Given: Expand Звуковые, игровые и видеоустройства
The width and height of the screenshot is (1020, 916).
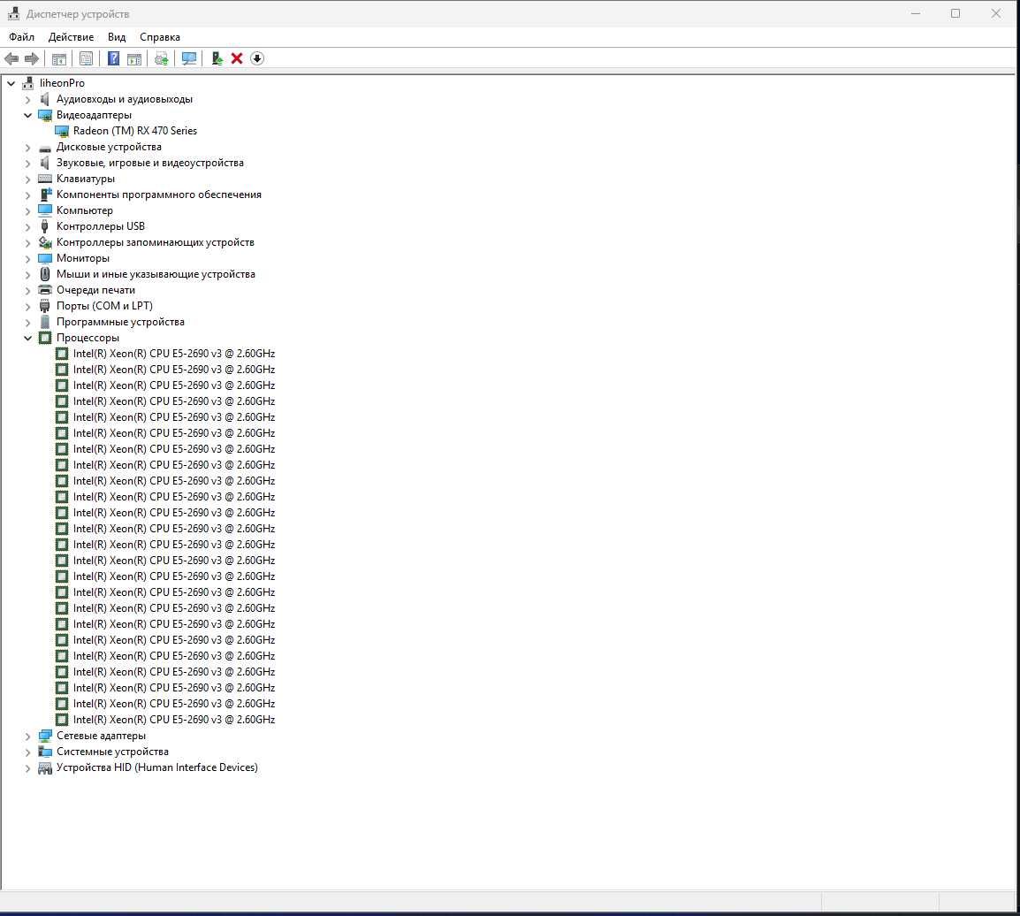Looking at the screenshot, I should [x=28, y=164].
